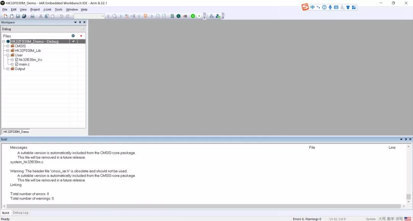Click the Copy toolbar icon
The width and height of the screenshot is (413, 221).
47,16
